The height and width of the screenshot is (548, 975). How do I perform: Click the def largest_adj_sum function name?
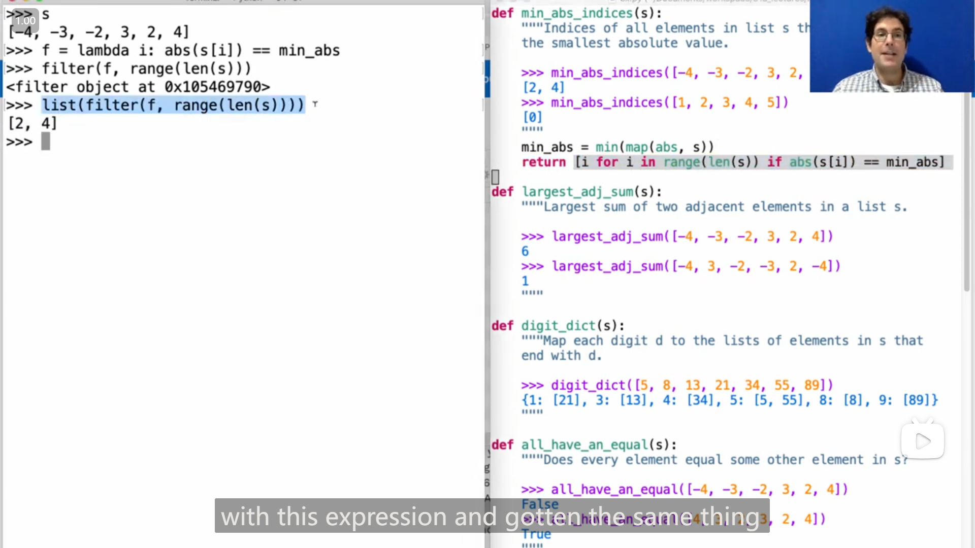pos(578,192)
